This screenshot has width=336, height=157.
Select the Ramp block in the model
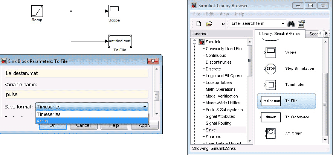point(37,11)
